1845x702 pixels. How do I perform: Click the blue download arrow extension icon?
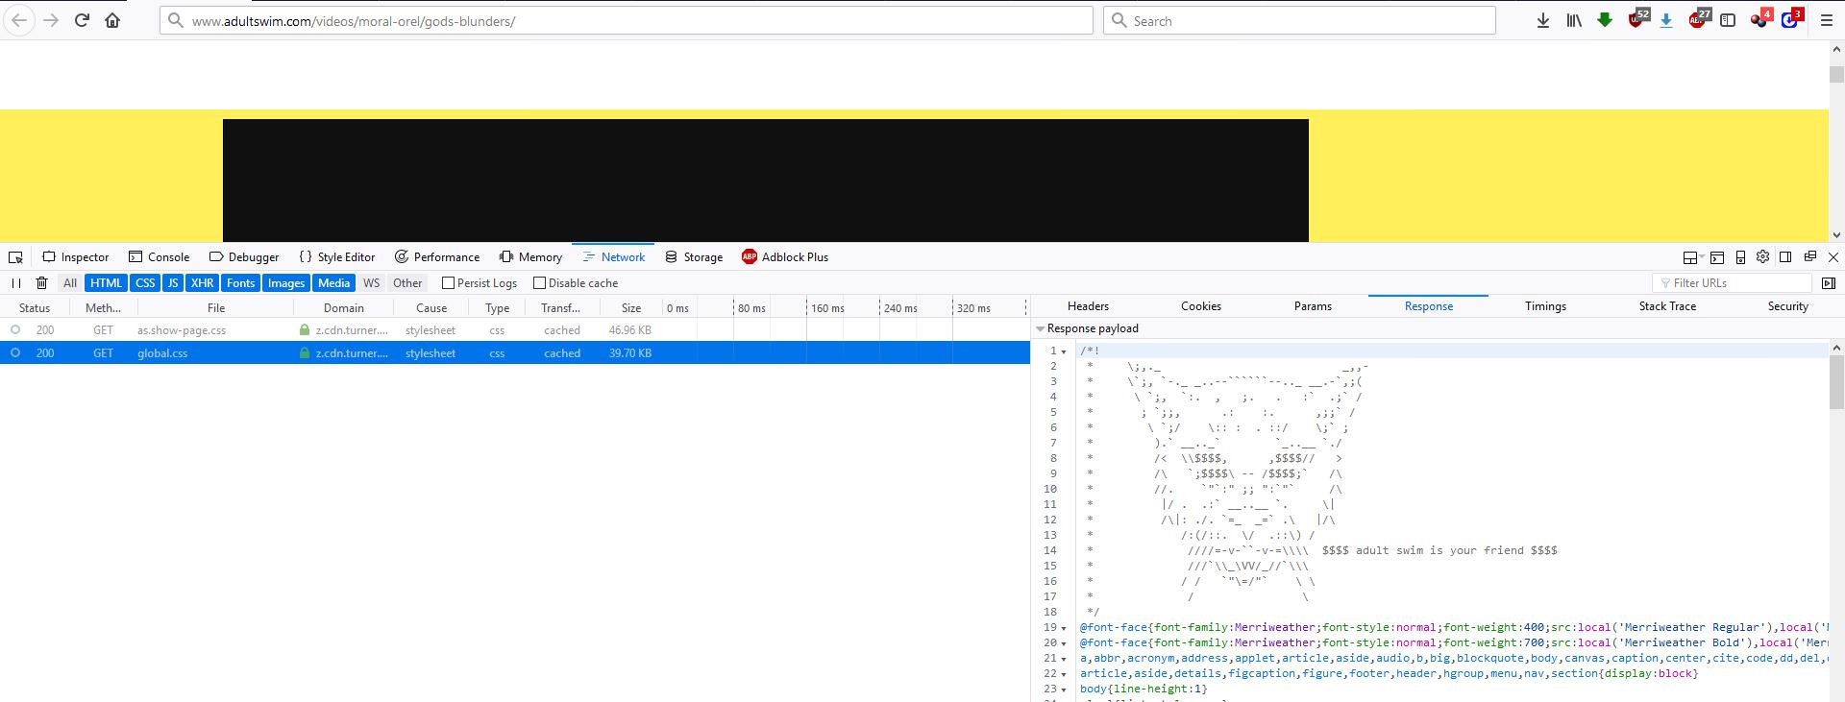[1666, 20]
